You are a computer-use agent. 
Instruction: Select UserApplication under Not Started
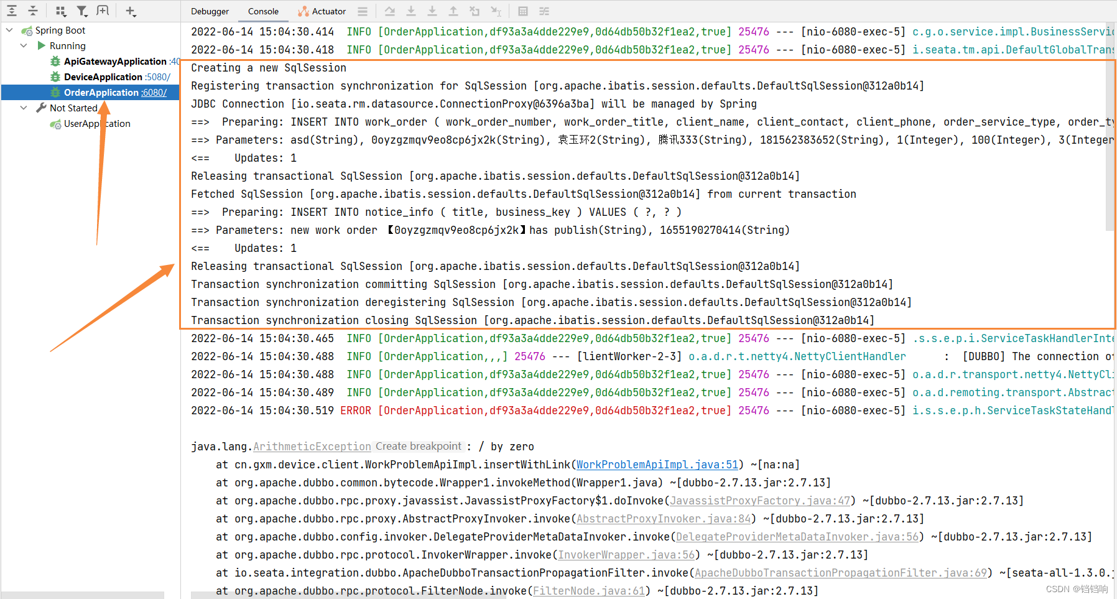coord(97,123)
